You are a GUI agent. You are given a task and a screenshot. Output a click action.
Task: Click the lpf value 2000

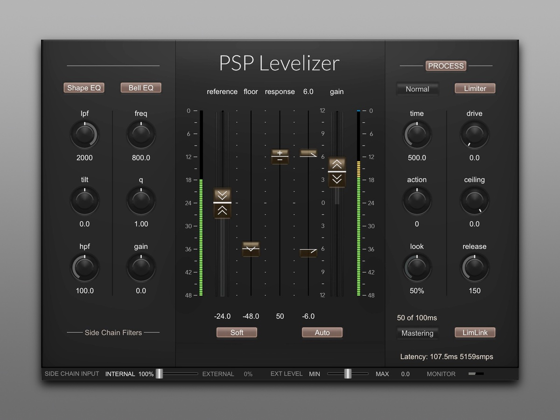(x=84, y=158)
